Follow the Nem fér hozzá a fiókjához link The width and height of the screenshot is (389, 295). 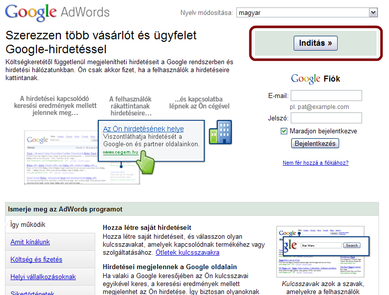pos(316,163)
